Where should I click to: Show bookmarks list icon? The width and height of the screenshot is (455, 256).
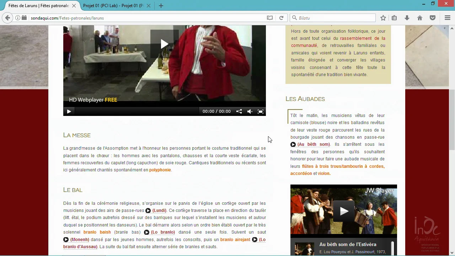coord(394,18)
